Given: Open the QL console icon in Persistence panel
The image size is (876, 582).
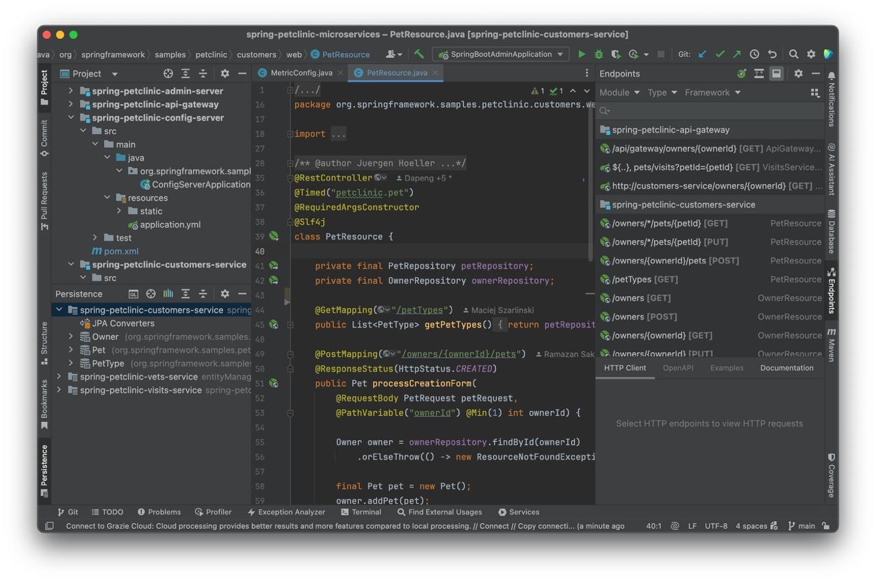Looking at the screenshot, I should point(133,293).
